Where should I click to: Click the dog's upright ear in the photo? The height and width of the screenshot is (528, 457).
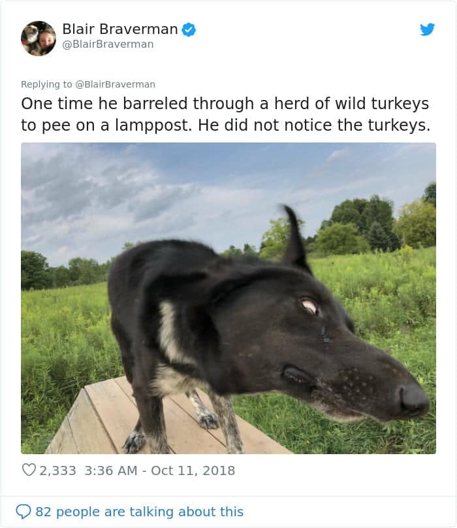click(x=295, y=240)
